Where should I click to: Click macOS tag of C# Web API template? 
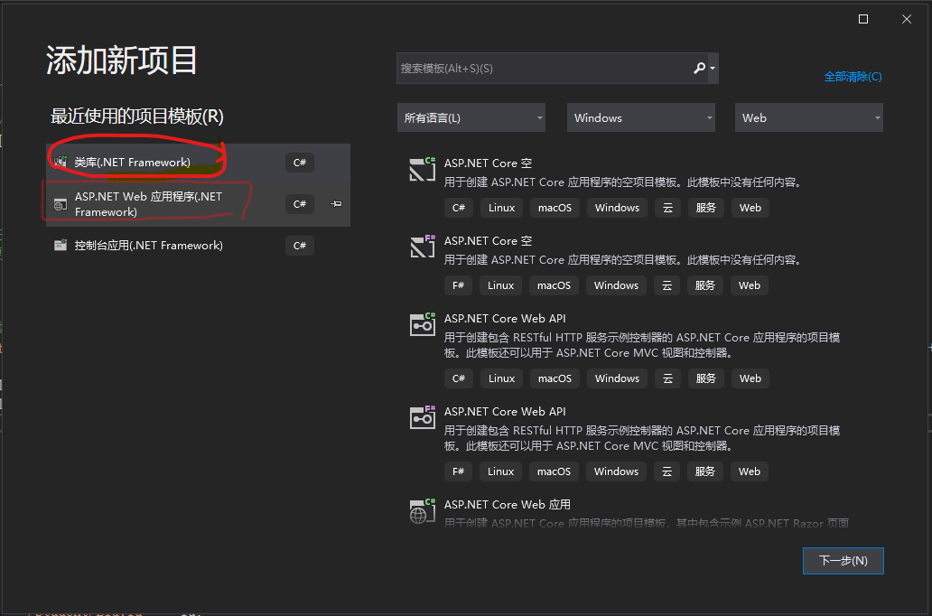click(555, 378)
